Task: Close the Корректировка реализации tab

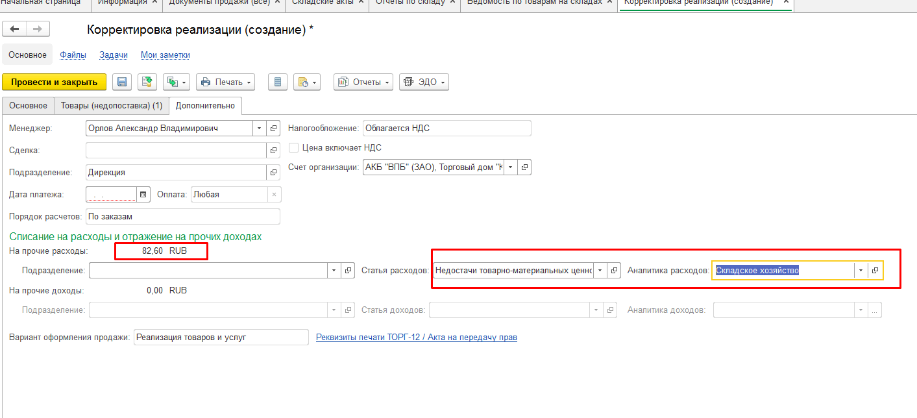Action: click(785, 2)
